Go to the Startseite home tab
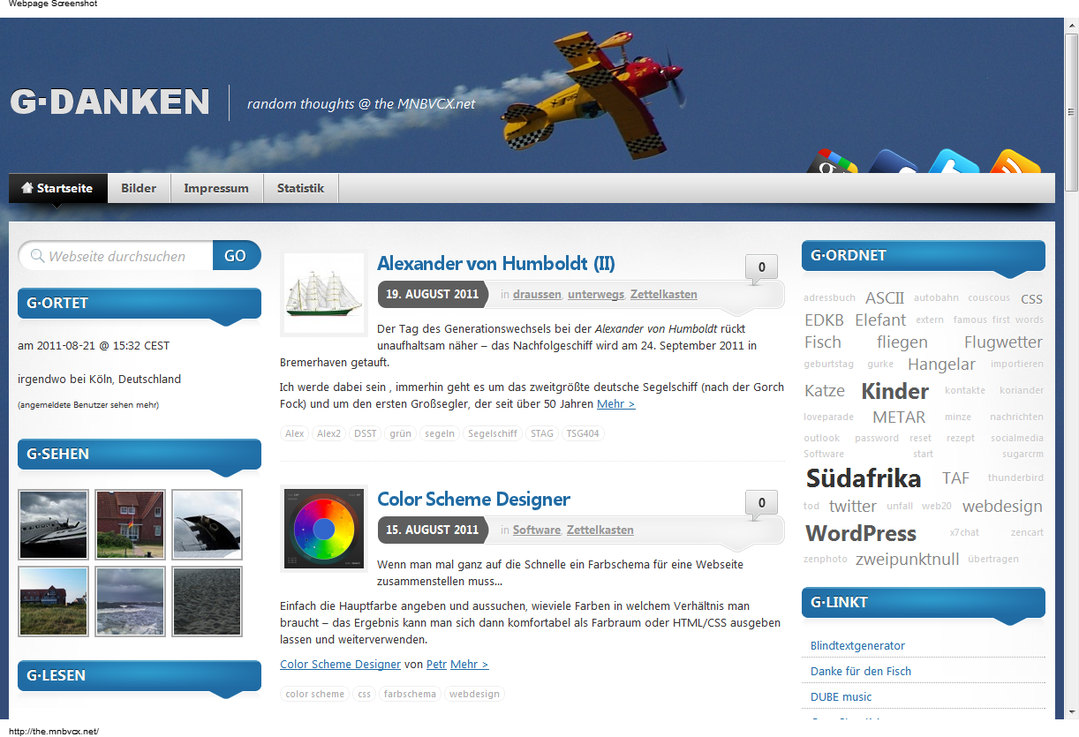 [57, 188]
